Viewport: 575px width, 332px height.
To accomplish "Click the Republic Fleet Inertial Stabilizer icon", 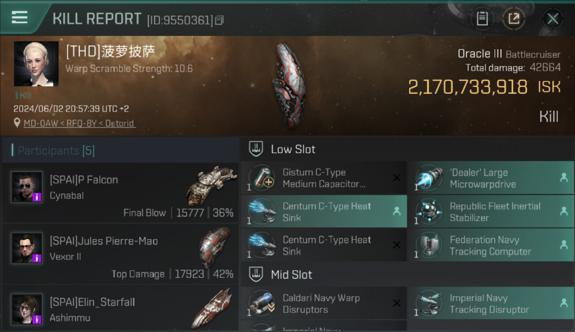I will [x=429, y=212].
